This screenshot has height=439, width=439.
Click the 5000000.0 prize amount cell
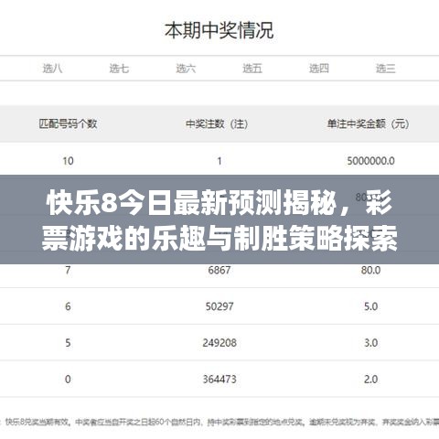click(x=370, y=161)
